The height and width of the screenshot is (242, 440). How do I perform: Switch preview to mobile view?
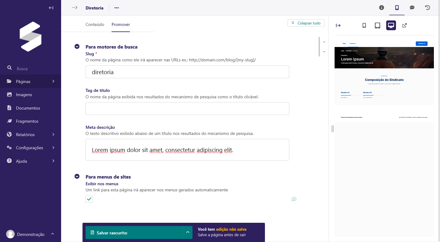[364, 26]
